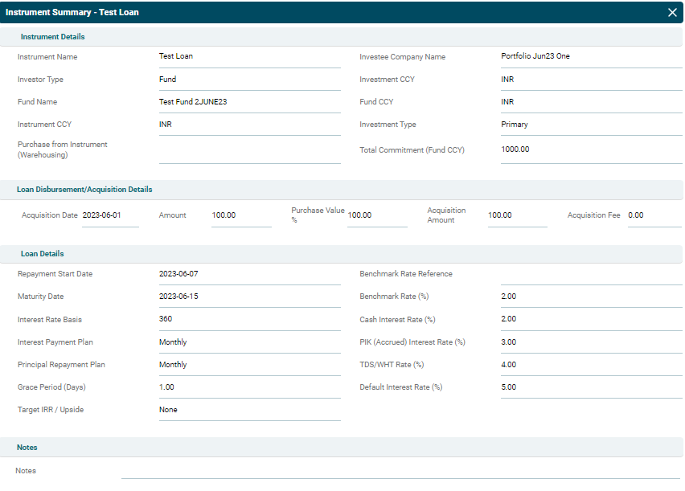This screenshot has width=685, height=491.
Task: Click the Investment Type field showing Primary
Action: (591, 125)
